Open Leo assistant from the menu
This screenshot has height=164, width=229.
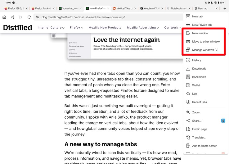pos(205,93)
